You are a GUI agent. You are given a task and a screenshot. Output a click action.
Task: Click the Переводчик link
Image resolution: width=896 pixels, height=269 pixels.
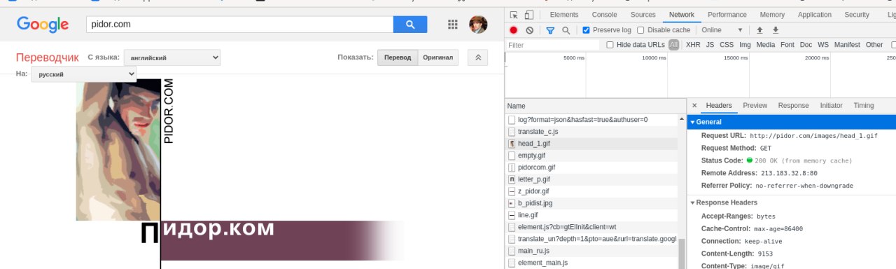point(48,57)
